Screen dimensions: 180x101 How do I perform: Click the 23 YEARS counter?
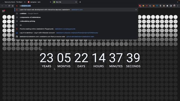click(x=46, y=60)
